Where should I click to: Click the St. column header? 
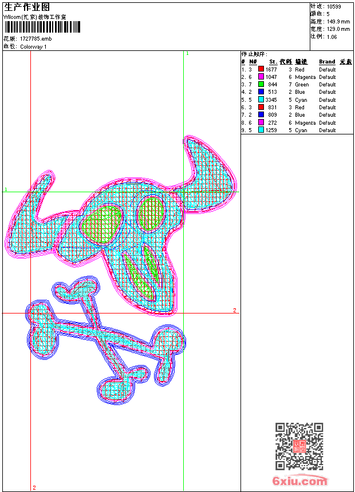click(273, 62)
